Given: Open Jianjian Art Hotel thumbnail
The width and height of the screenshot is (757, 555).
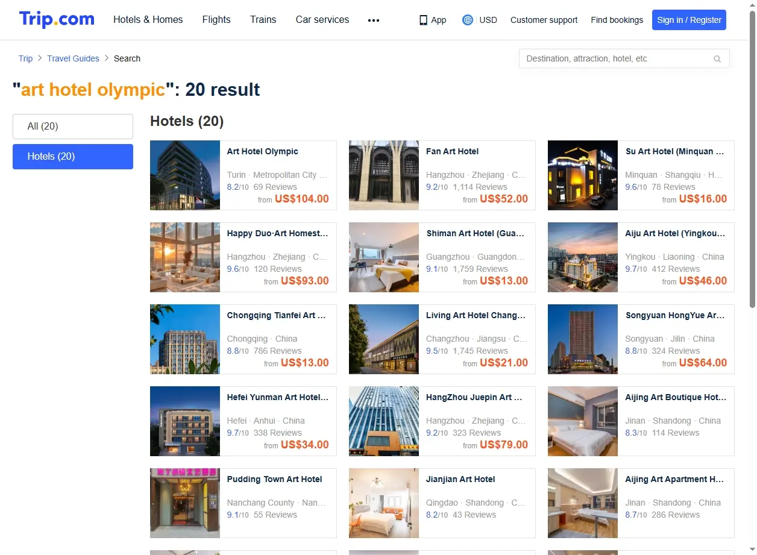Looking at the screenshot, I should (x=384, y=503).
